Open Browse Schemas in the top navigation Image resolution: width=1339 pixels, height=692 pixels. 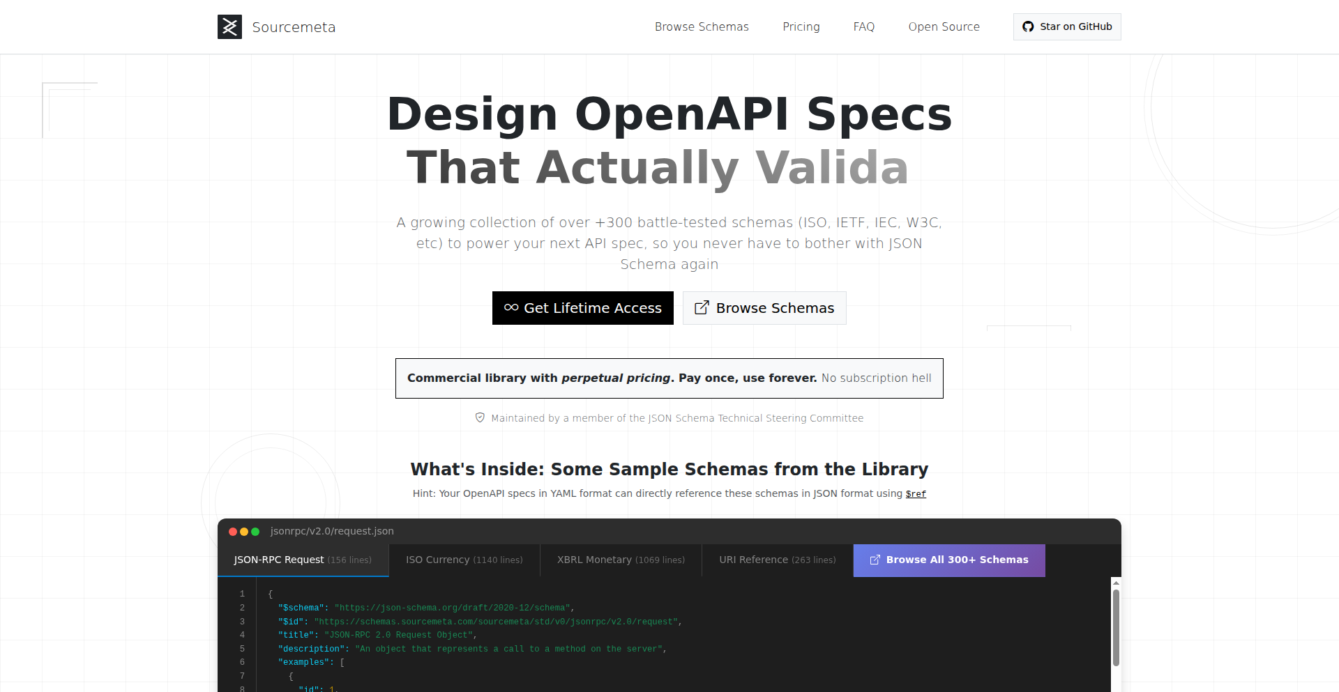pyautogui.click(x=702, y=26)
